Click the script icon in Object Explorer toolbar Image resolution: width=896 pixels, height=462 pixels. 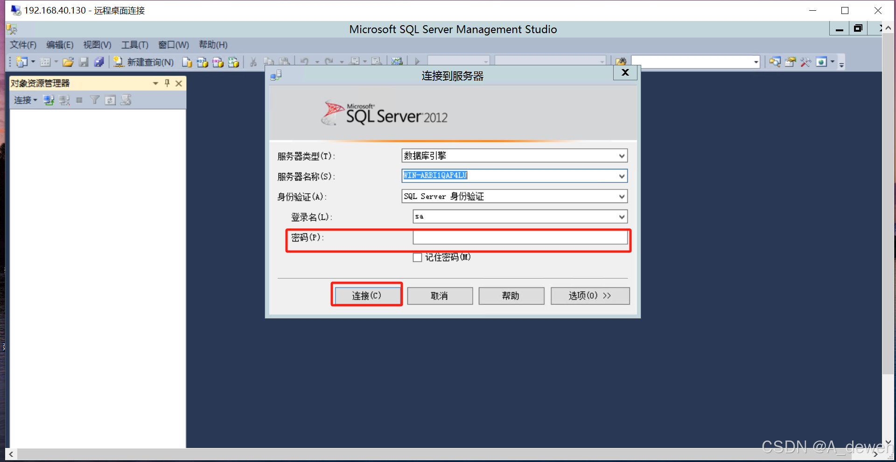coord(126,100)
